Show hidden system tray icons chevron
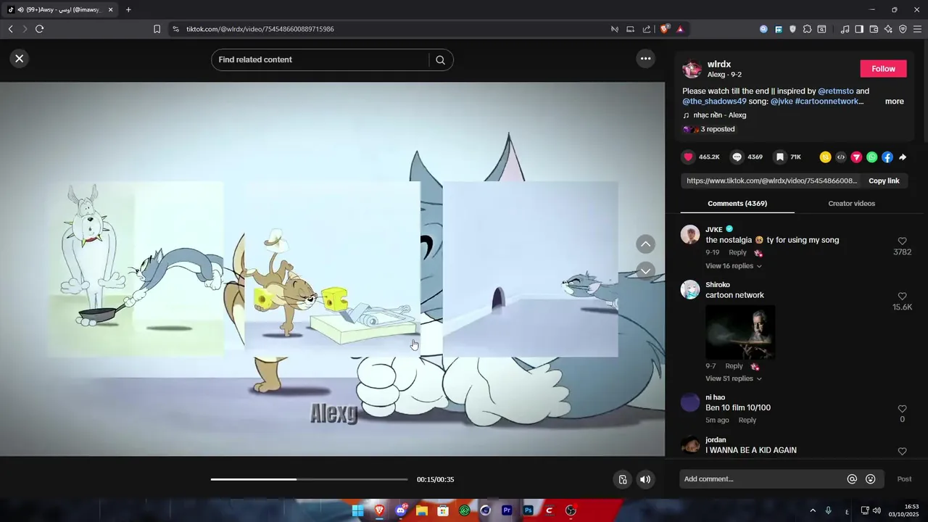 coord(813,510)
